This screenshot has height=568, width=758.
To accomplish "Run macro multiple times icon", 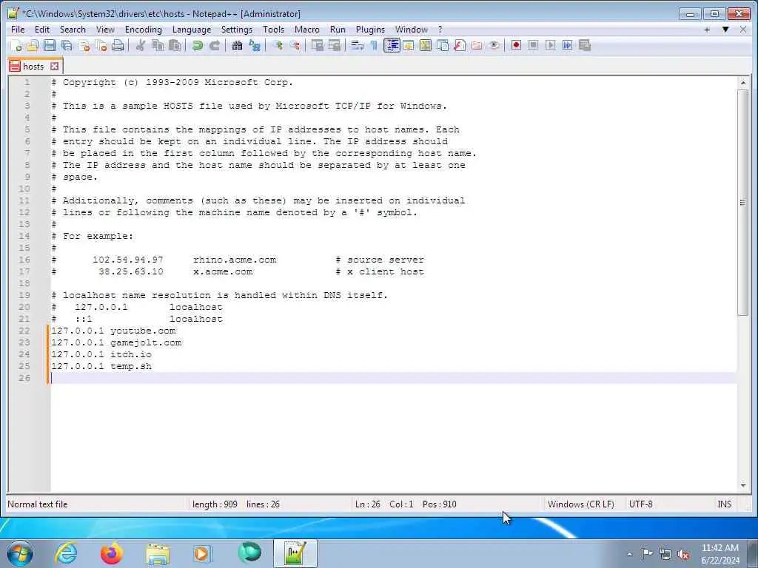I will [x=568, y=45].
